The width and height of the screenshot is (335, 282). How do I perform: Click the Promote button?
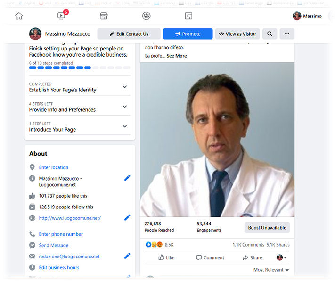188,34
